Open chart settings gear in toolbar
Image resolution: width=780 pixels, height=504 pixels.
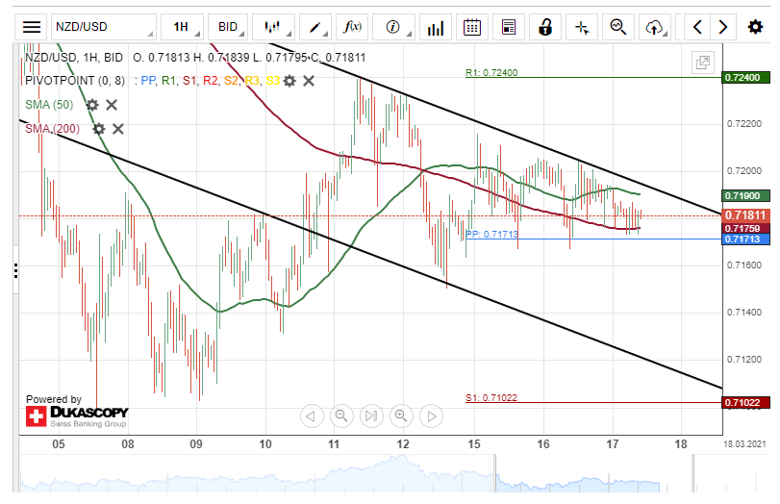[755, 27]
